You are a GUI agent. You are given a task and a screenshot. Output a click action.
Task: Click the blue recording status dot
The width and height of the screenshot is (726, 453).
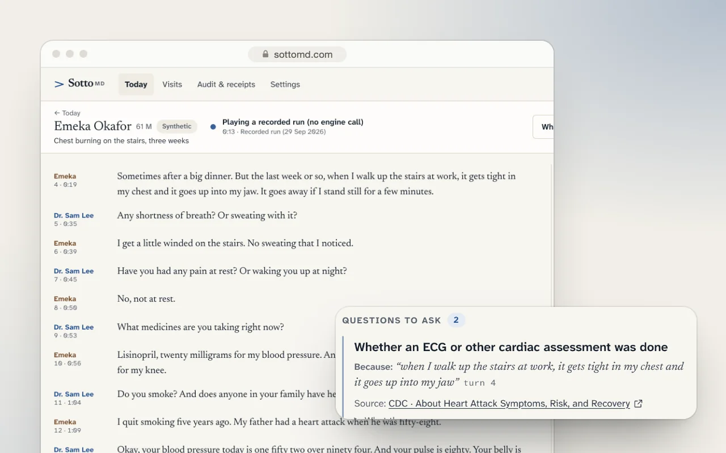213,127
